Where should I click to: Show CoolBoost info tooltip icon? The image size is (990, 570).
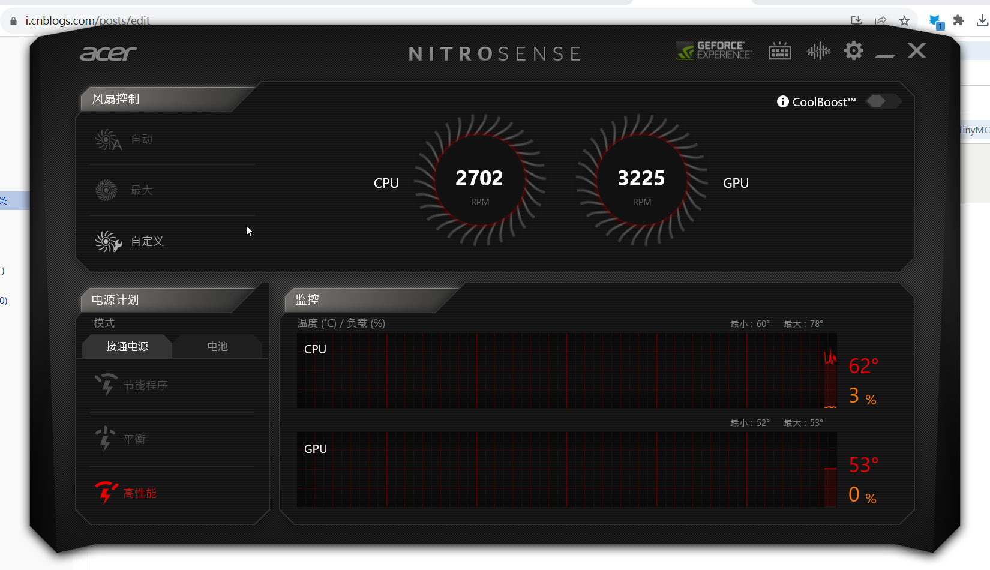pos(782,101)
